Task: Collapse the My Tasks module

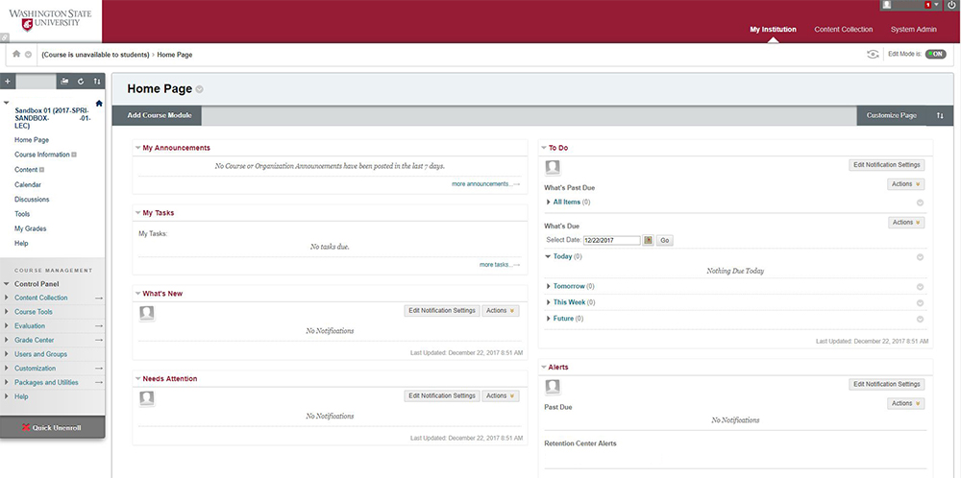Action: click(137, 213)
